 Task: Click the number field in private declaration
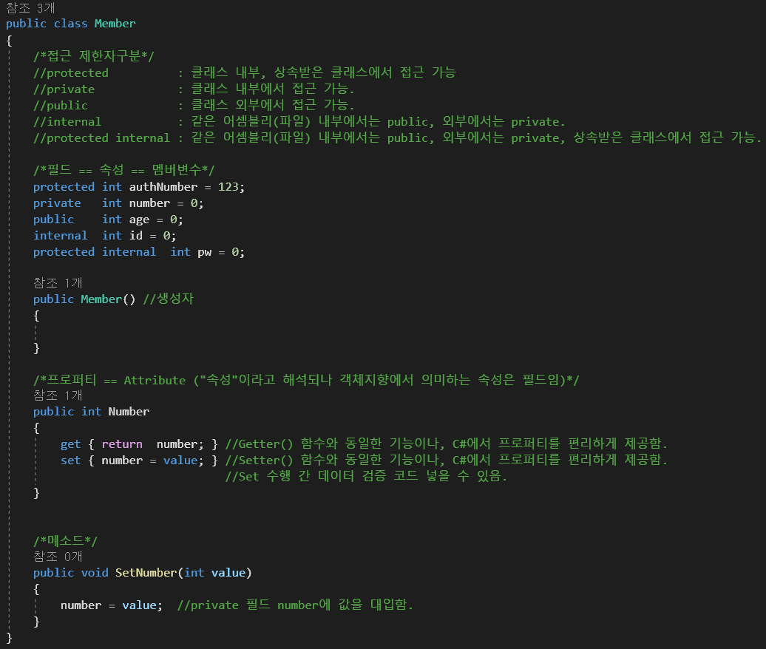pos(149,203)
